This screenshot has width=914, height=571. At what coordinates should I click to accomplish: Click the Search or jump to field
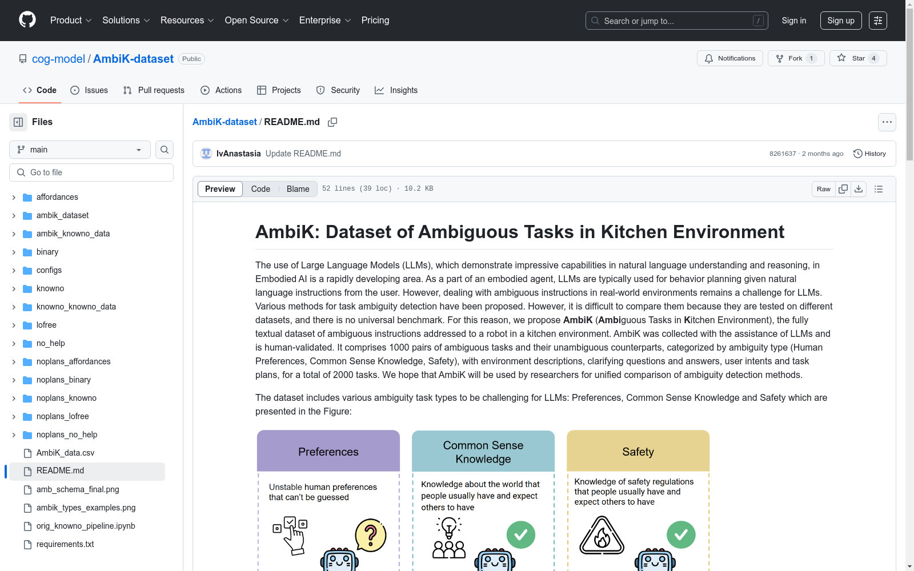pos(677,21)
